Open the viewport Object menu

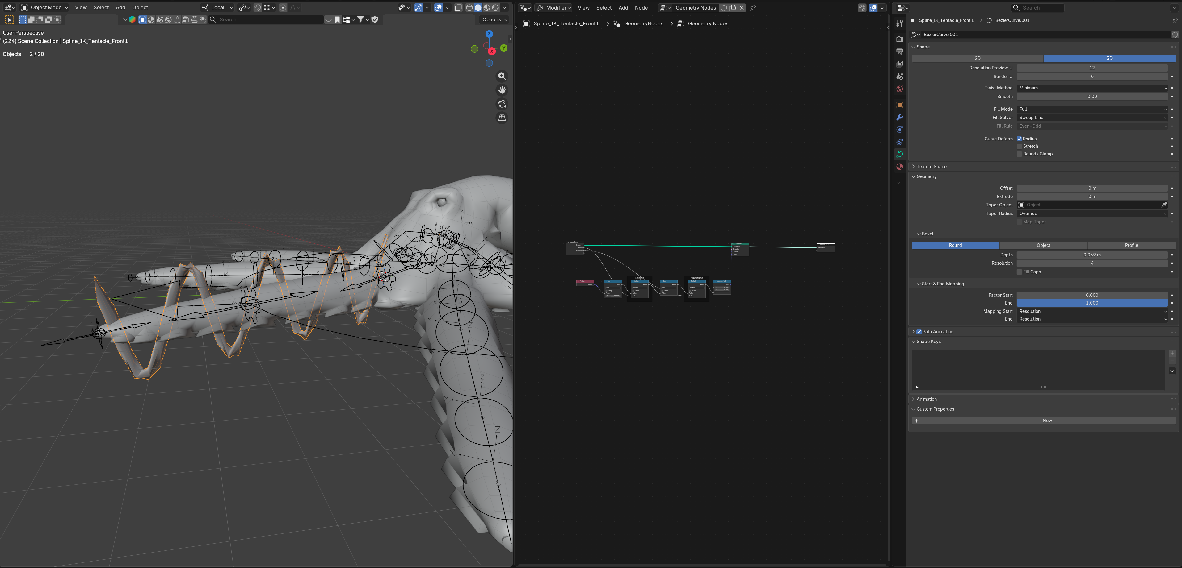click(x=140, y=8)
